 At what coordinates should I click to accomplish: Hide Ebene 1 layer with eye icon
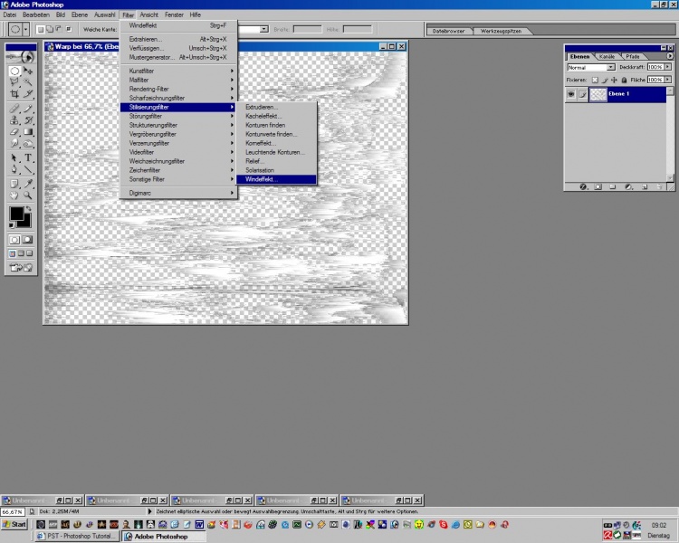pos(571,94)
